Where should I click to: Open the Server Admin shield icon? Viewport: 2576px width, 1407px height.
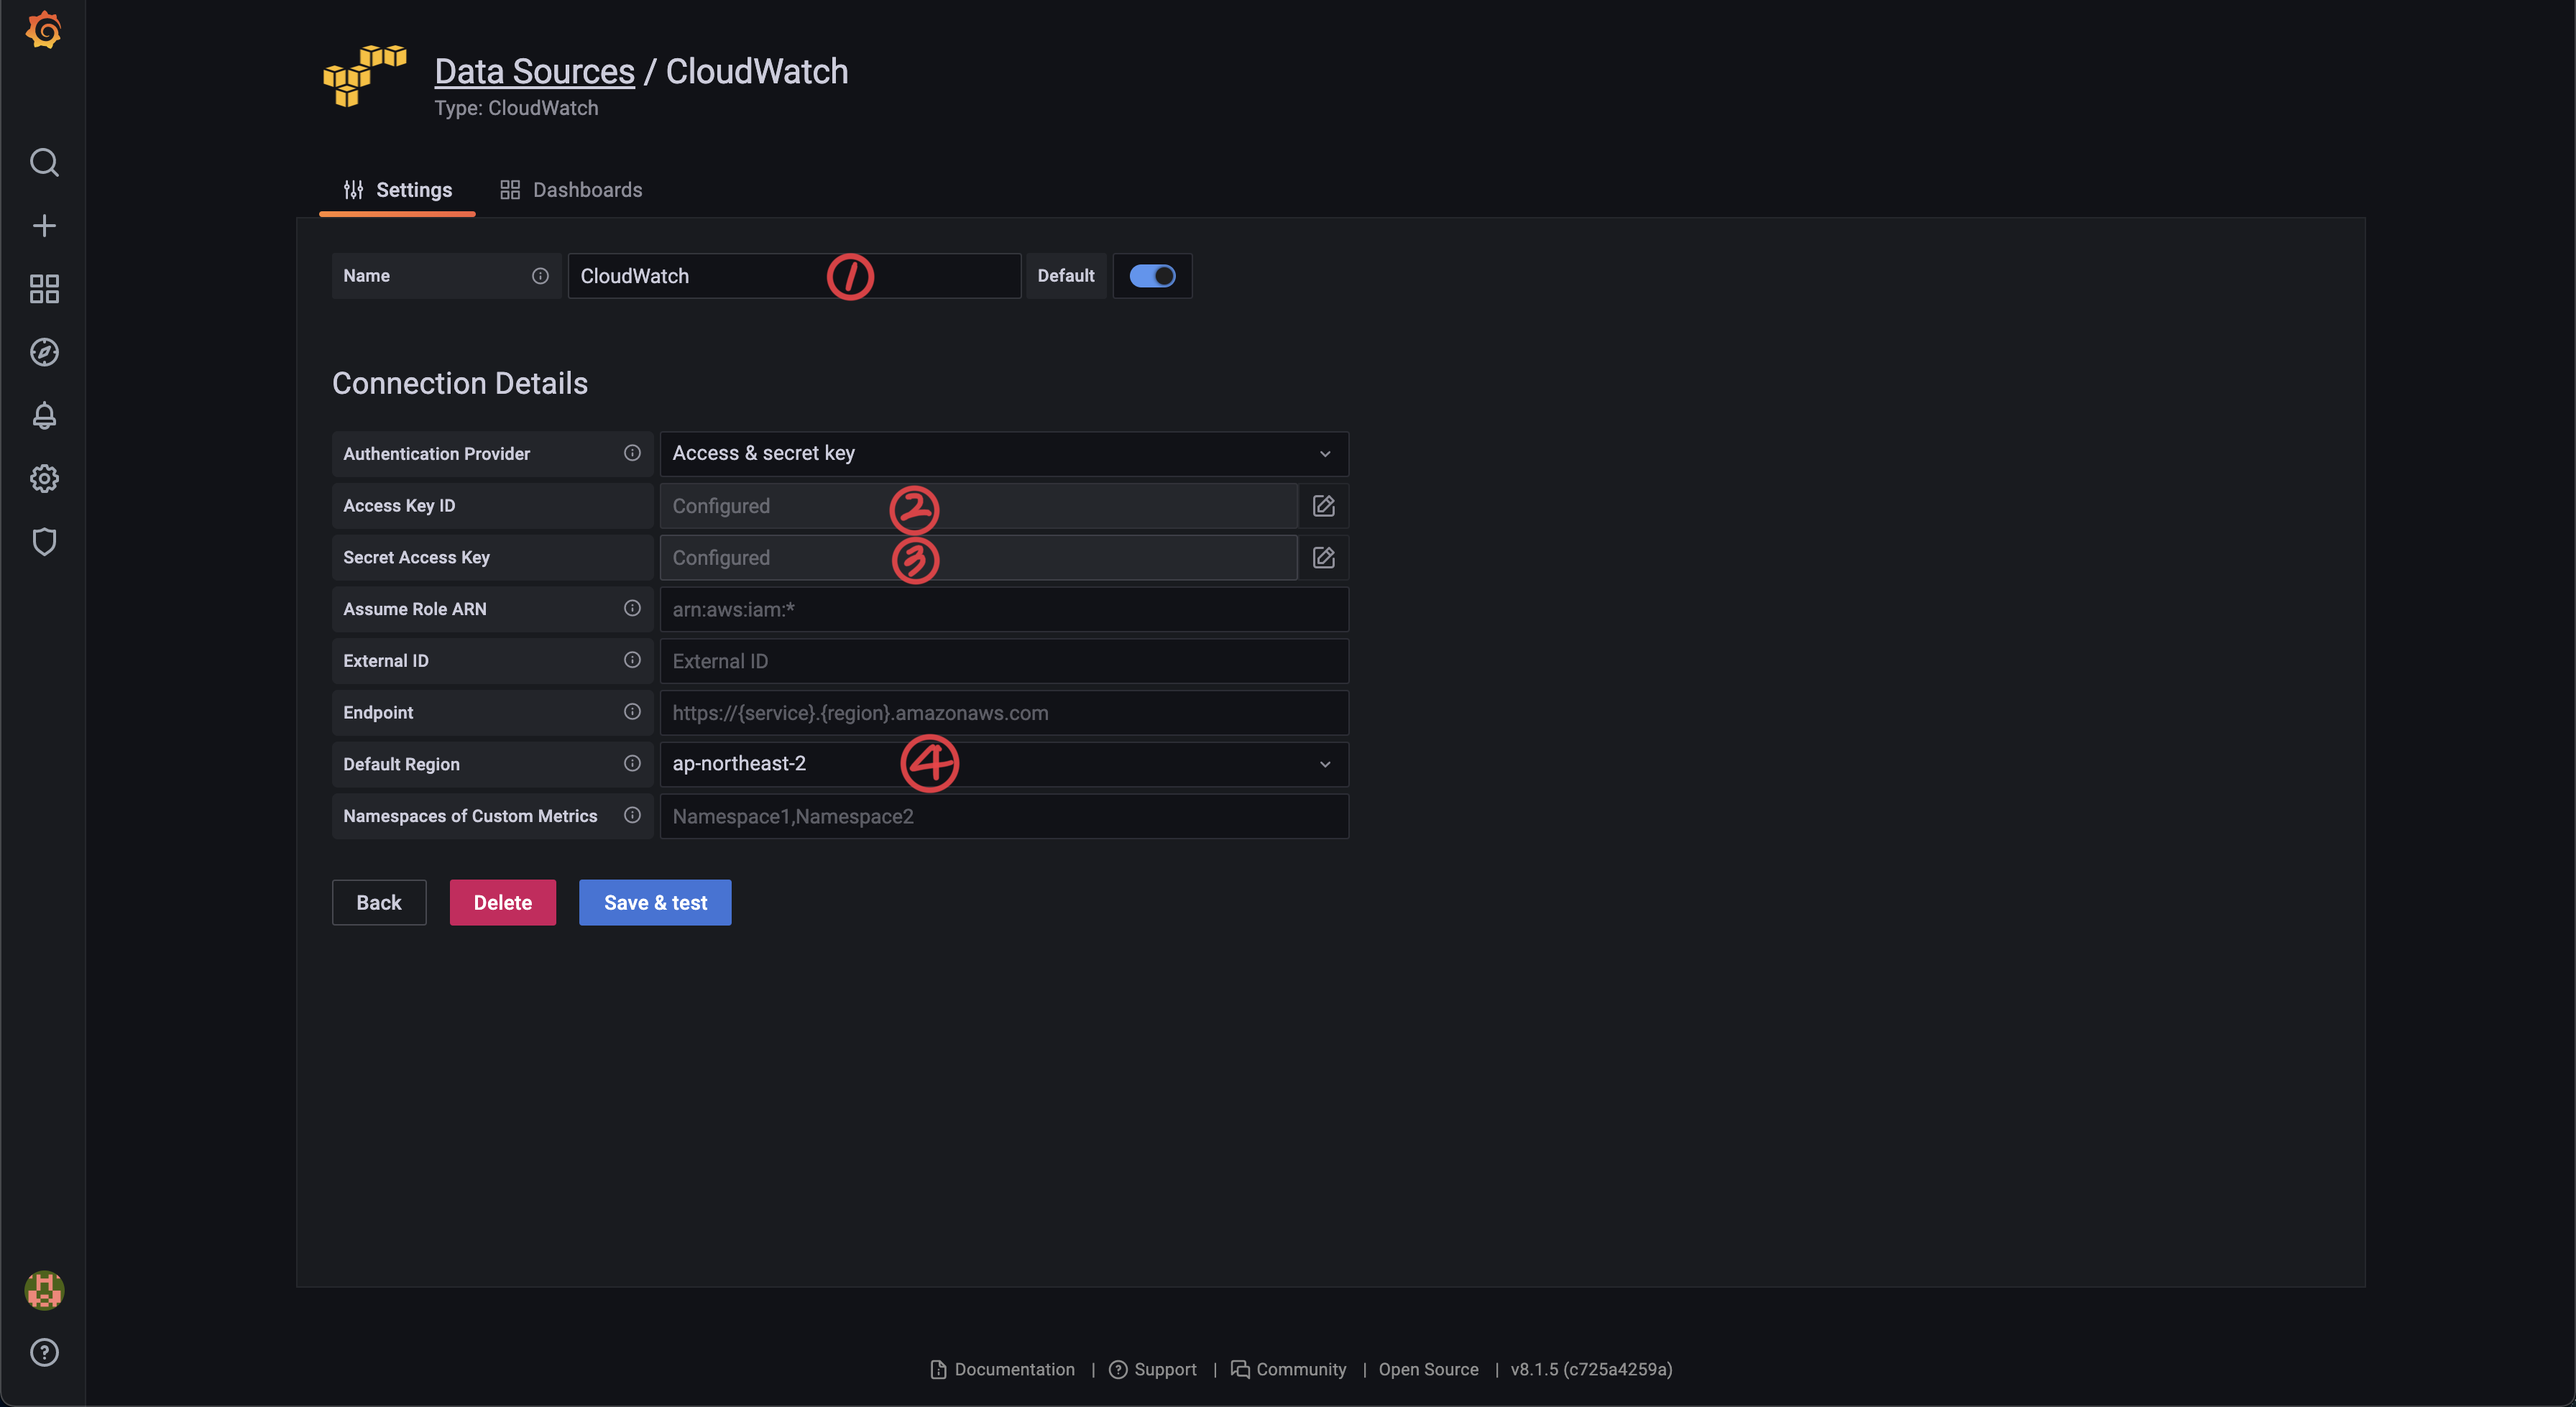[44, 541]
